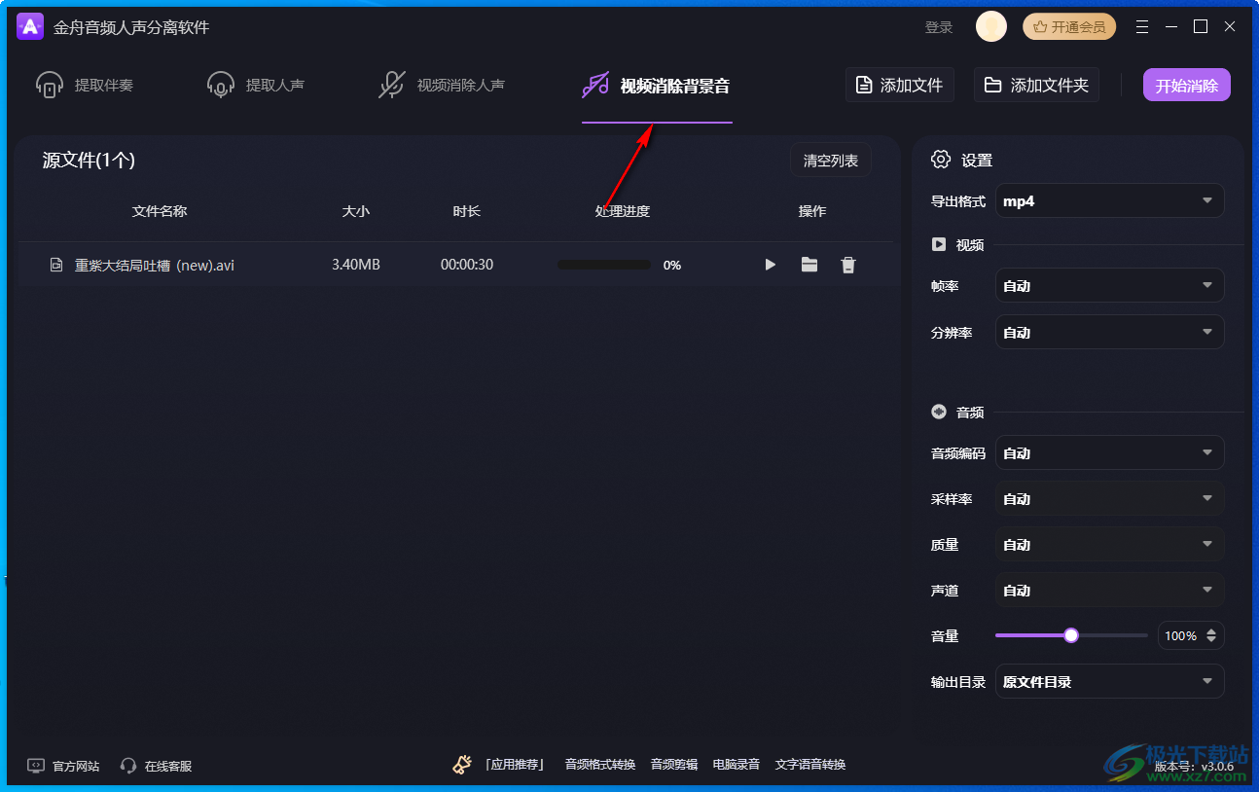
Task: Clear the list with 清空列表
Action: [830, 161]
